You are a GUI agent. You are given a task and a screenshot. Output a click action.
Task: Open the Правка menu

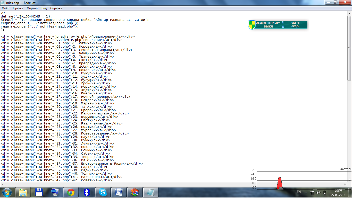coord(18,8)
